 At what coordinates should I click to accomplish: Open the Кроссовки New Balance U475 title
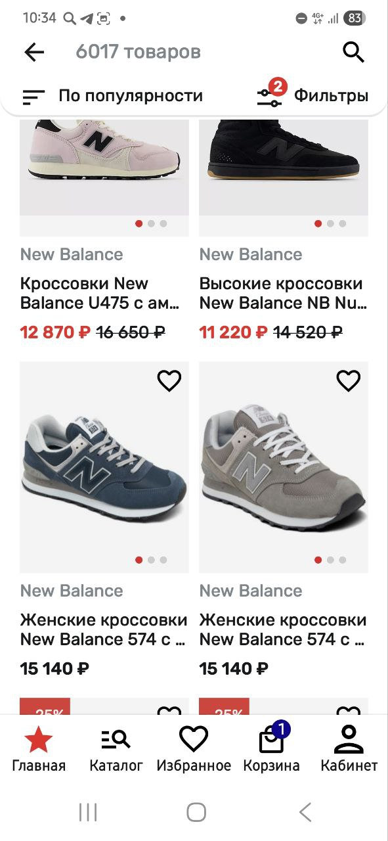click(100, 293)
